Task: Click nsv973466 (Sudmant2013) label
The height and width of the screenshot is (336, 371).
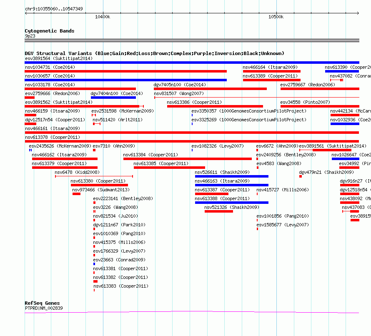Action: point(101,190)
